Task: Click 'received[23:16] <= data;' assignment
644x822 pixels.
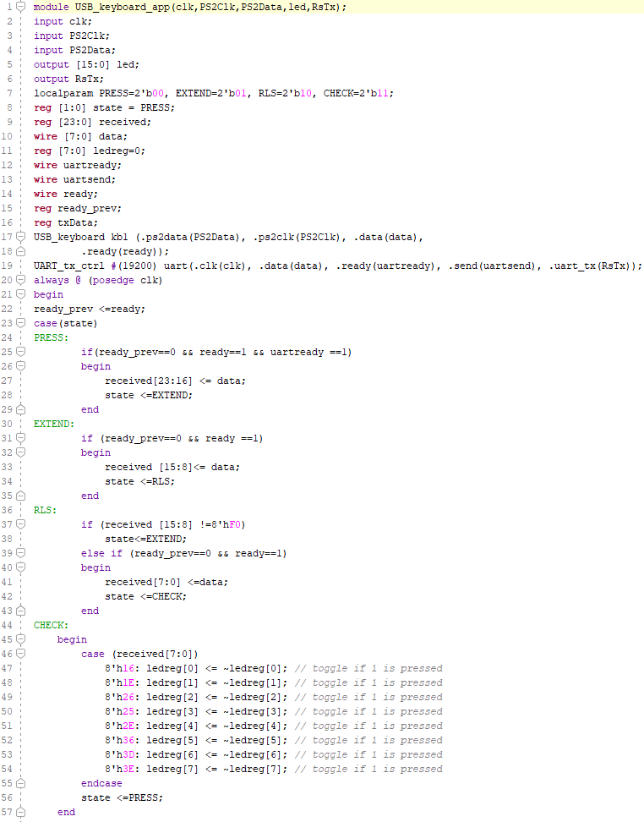Action: [x=175, y=381]
